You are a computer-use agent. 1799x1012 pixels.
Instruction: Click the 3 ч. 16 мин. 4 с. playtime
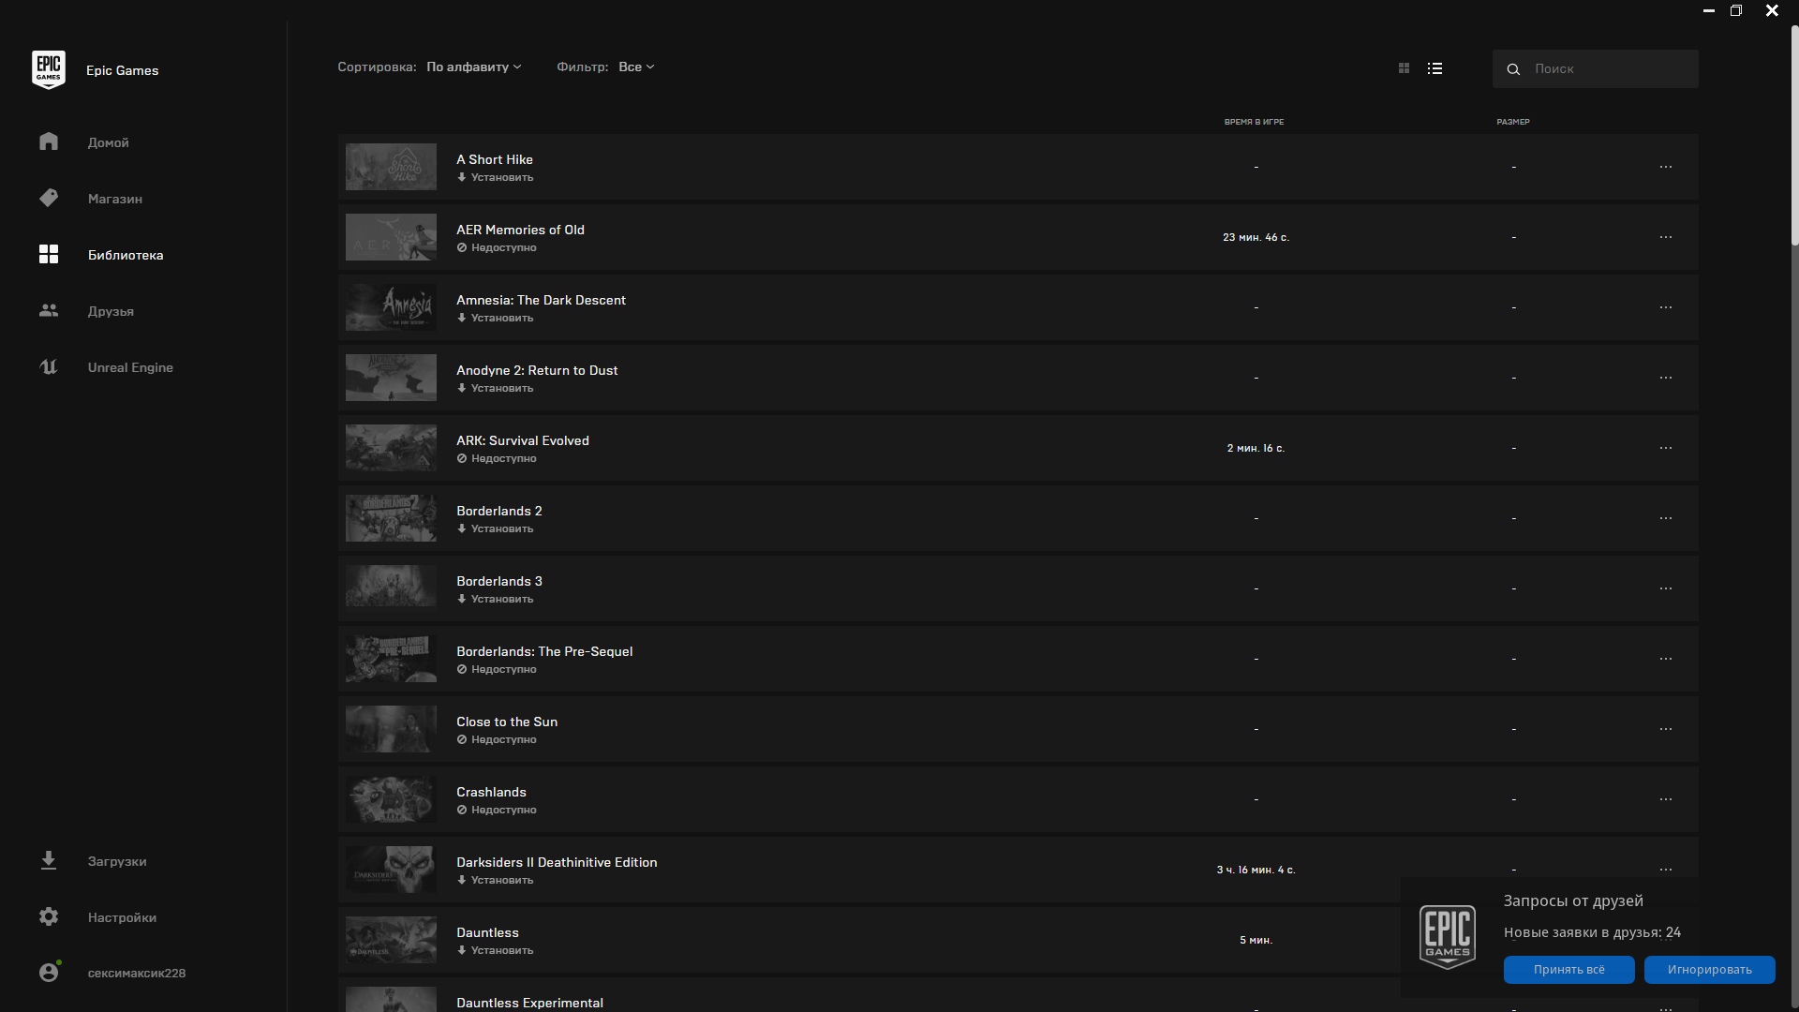click(1256, 870)
